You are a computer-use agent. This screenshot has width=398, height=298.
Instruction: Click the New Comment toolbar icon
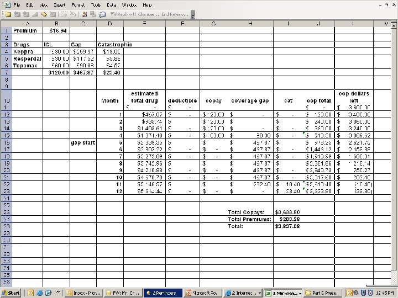click(x=8, y=14)
